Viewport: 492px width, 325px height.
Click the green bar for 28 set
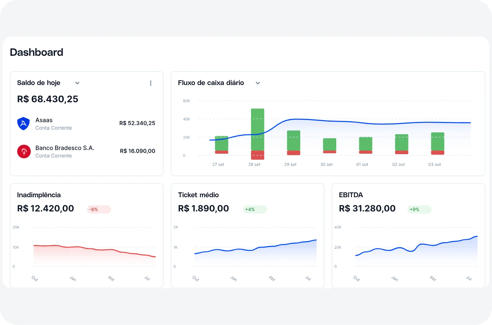258,130
